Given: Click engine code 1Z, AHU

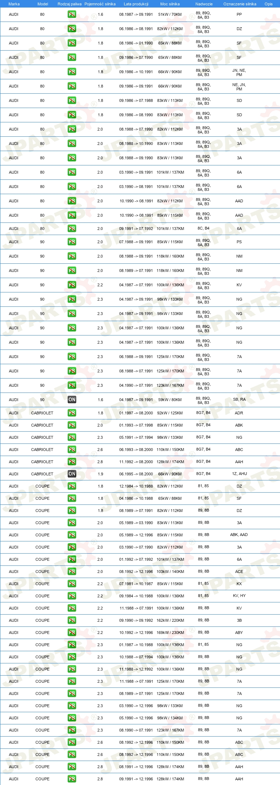Looking at the screenshot, I should [240, 474].
